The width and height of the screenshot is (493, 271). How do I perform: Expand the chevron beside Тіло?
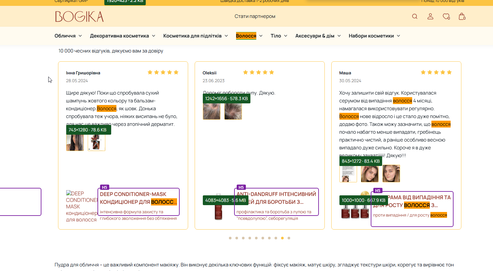point(286,36)
